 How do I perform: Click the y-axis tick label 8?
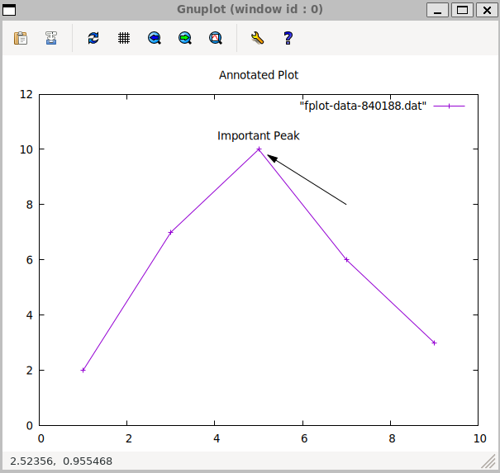(30, 205)
